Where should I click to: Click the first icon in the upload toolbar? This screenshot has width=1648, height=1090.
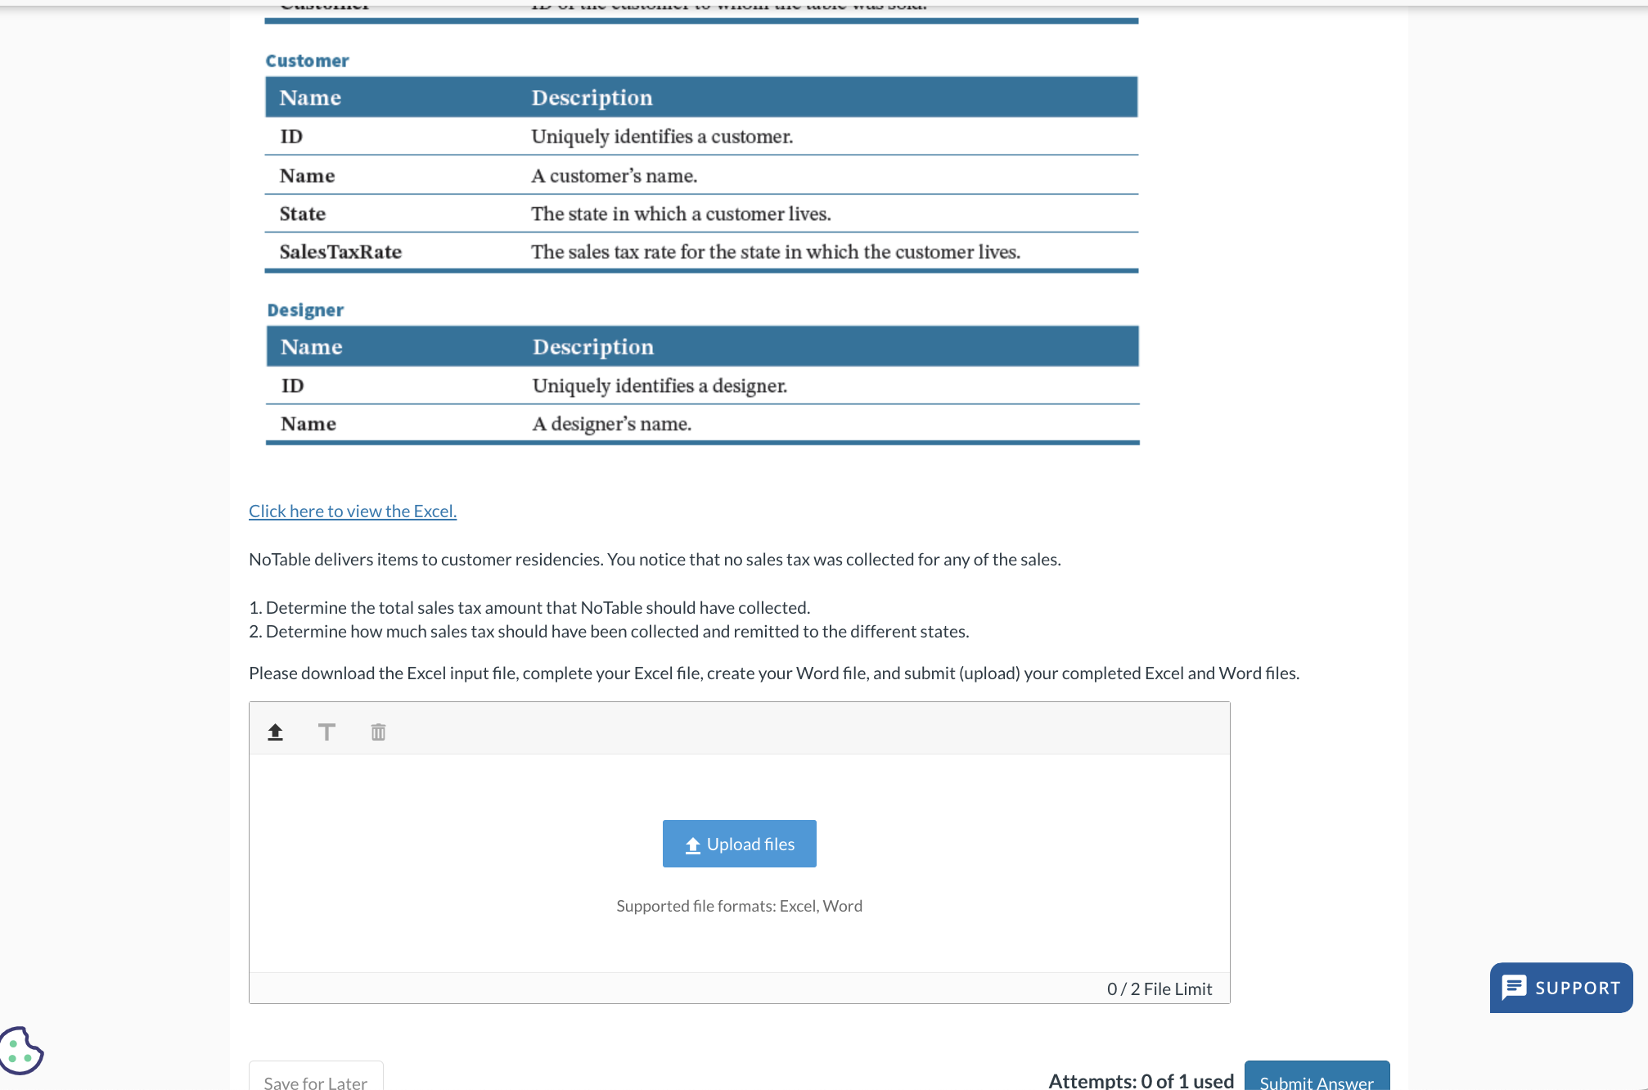(x=275, y=732)
